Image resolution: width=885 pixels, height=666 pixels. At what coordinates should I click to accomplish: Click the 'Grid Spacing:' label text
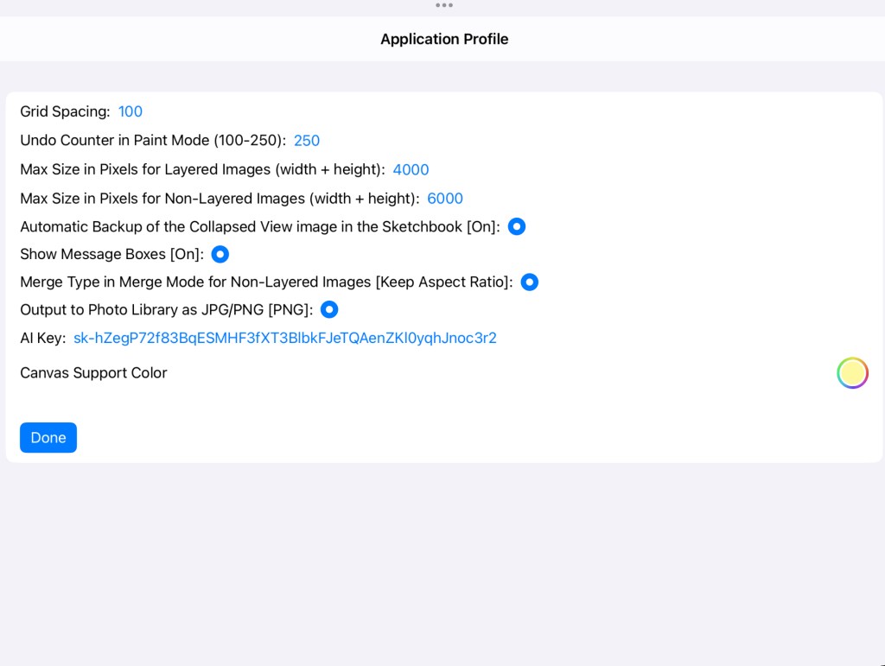(65, 111)
